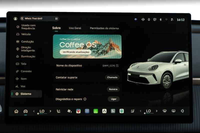This screenshot has height=133, width=200.
Task: Open the Who's That Girl? media widget
Action: click(x=39, y=18)
